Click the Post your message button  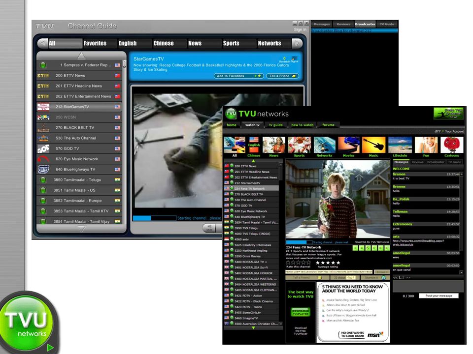[x=439, y=296]
